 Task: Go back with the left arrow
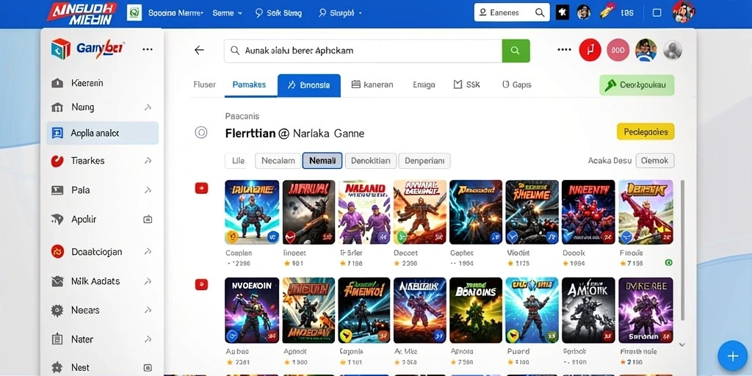coord(199,50)
